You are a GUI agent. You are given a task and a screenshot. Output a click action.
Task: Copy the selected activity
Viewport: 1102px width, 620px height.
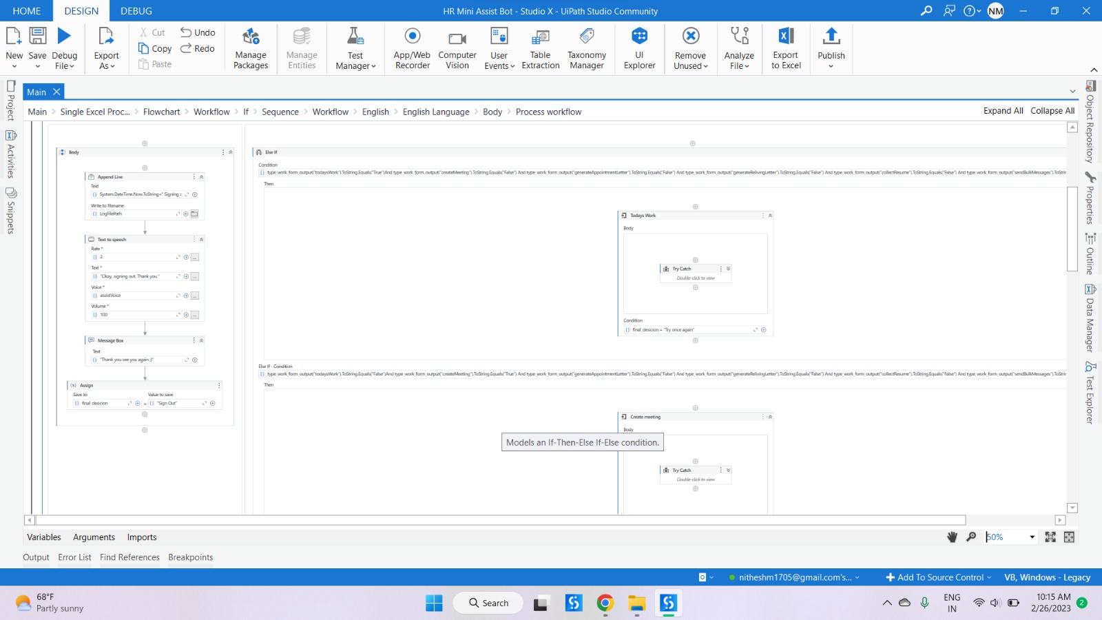(x=155, y=48)
